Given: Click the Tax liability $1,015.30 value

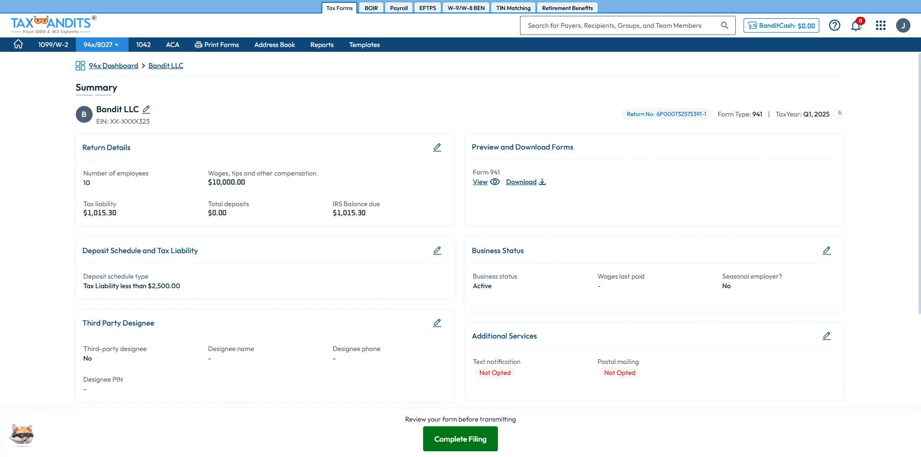Looking at the screenshot, I should click(100, 213).
